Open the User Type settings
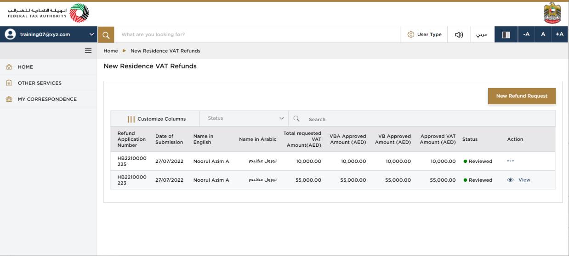The image size is (569, 256). click(424, 34)
